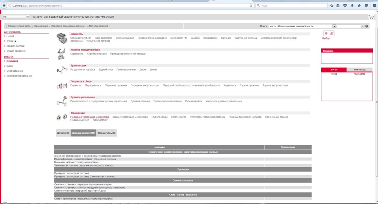378x204 pixels.
Task: Select the З/Ч (0) tab
Action: [334, 69]
